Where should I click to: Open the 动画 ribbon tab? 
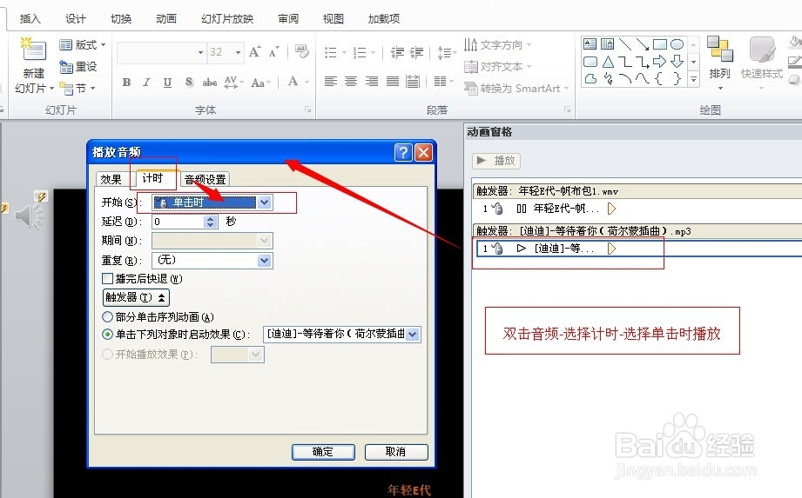click(x=166, y=19)
